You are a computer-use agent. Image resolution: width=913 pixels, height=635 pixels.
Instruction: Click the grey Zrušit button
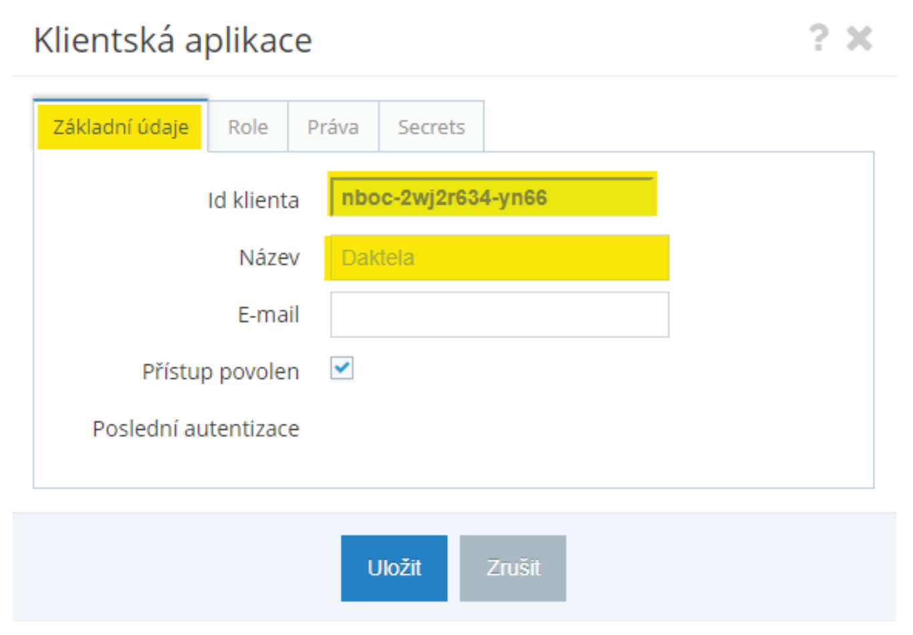pos(513,568)
